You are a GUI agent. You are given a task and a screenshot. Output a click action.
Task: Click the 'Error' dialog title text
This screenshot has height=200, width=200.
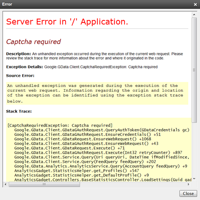tap(7, 4)
